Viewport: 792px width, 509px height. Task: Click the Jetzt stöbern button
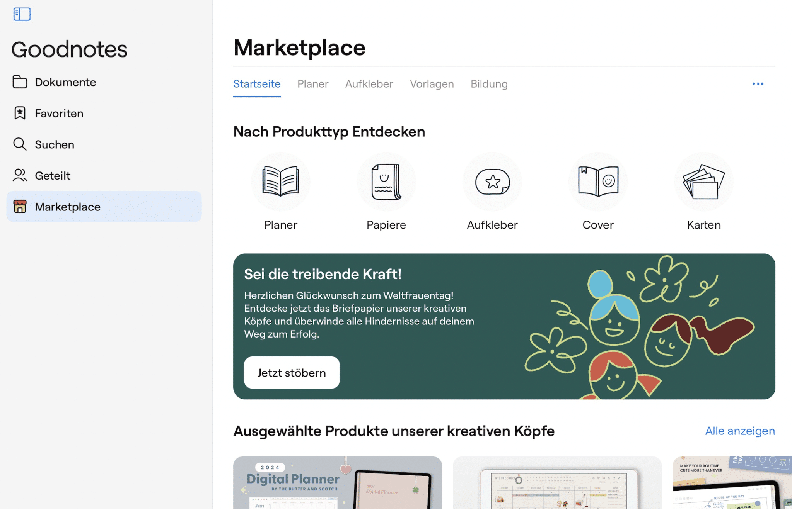coord(292,372)
